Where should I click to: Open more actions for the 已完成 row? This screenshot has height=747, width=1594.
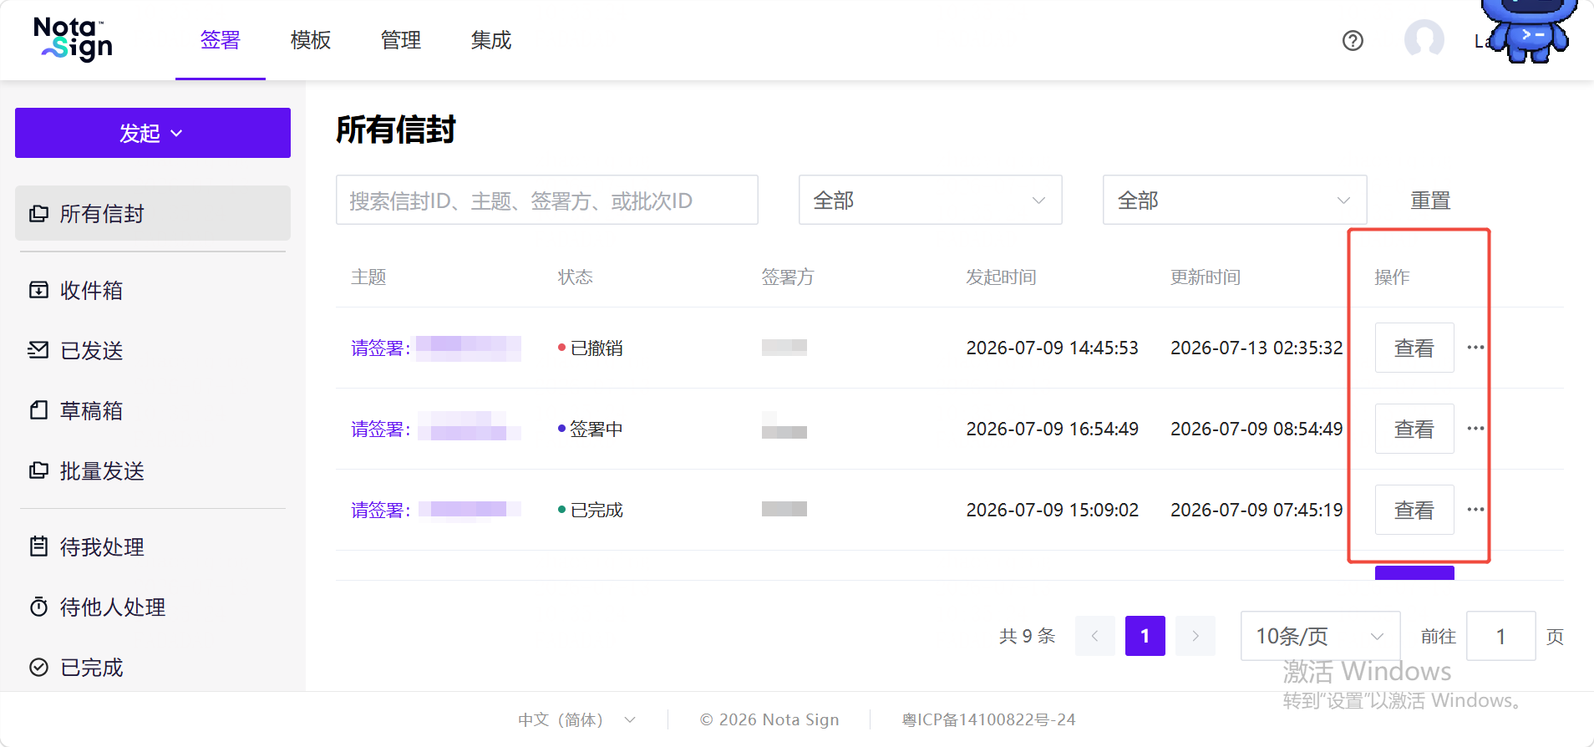[1475, 510]
